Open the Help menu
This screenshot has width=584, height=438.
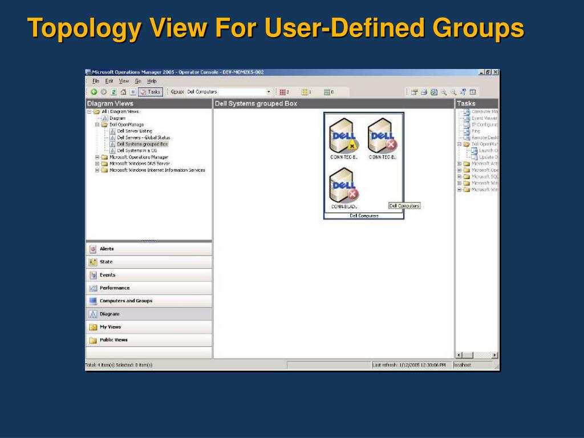coord(152,81)
